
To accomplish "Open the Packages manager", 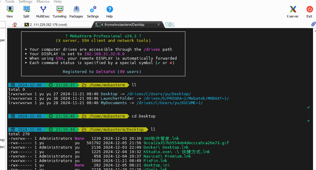I will coord(76,12).
